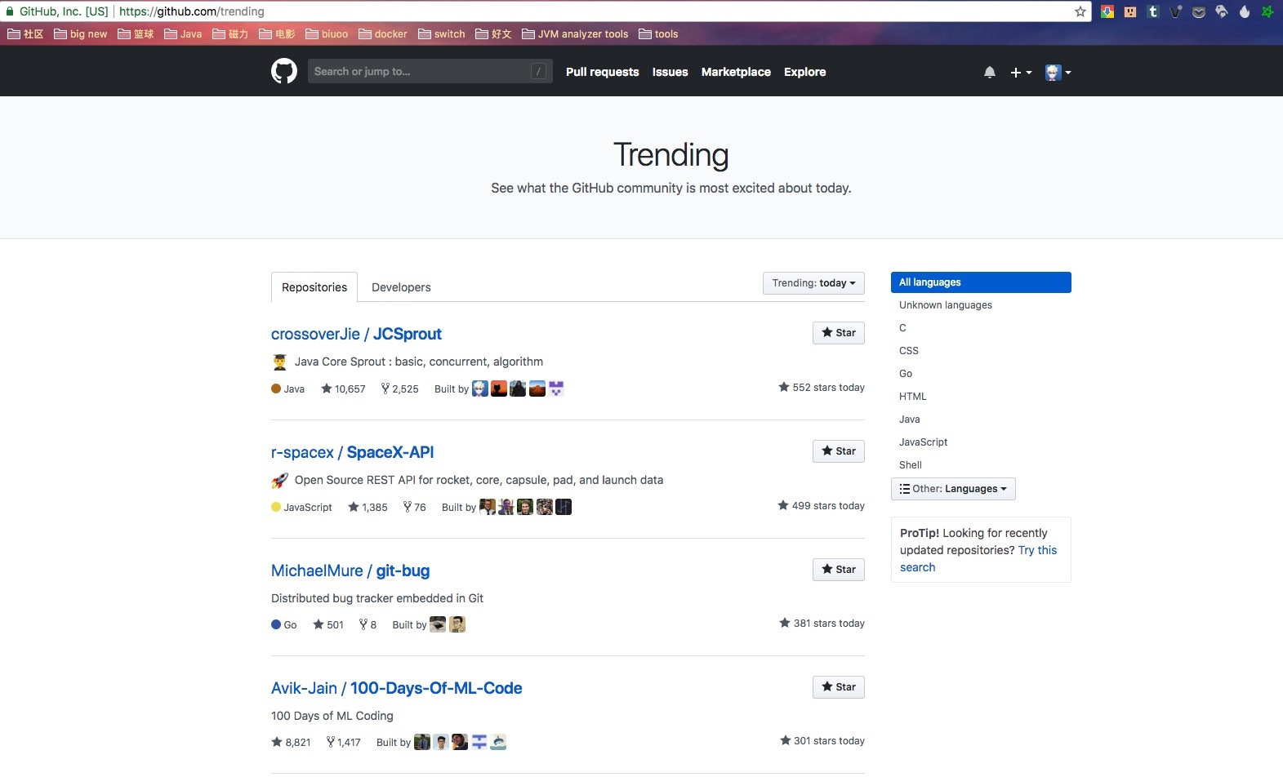This screenshot has width=1283, height=777.
Task: Open the Avik-Jain / 100-Days-Of-ML-Code link
Action: pyautogui.click(x=397, y=688)
